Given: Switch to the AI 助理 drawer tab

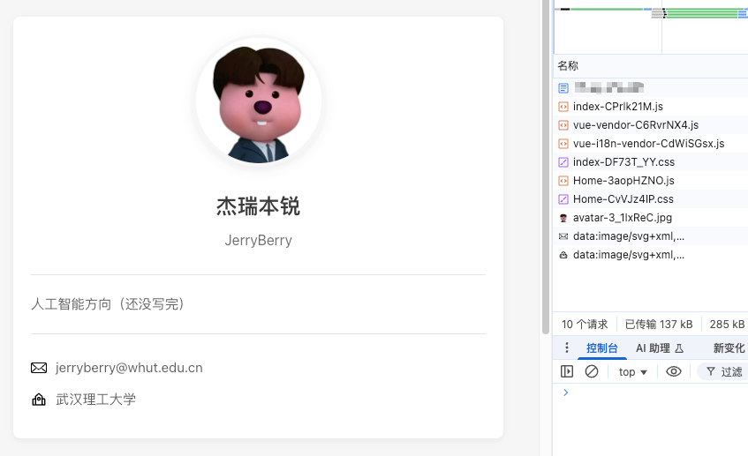Looking at the screenshot, I should (x=660, y=348).
